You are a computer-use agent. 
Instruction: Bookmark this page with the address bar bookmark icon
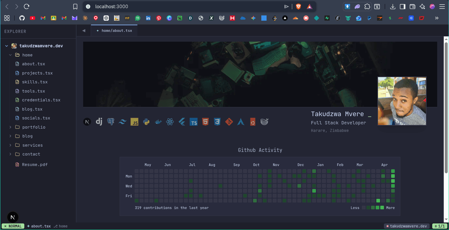coord(75,7)
